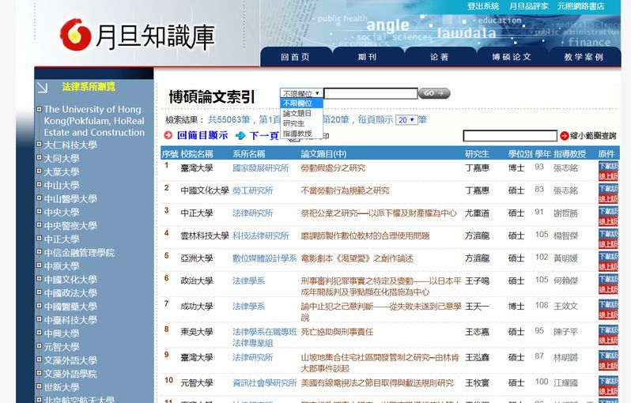
Task: Click the 登出系統 link at top
Action: [x=482, y=6]
